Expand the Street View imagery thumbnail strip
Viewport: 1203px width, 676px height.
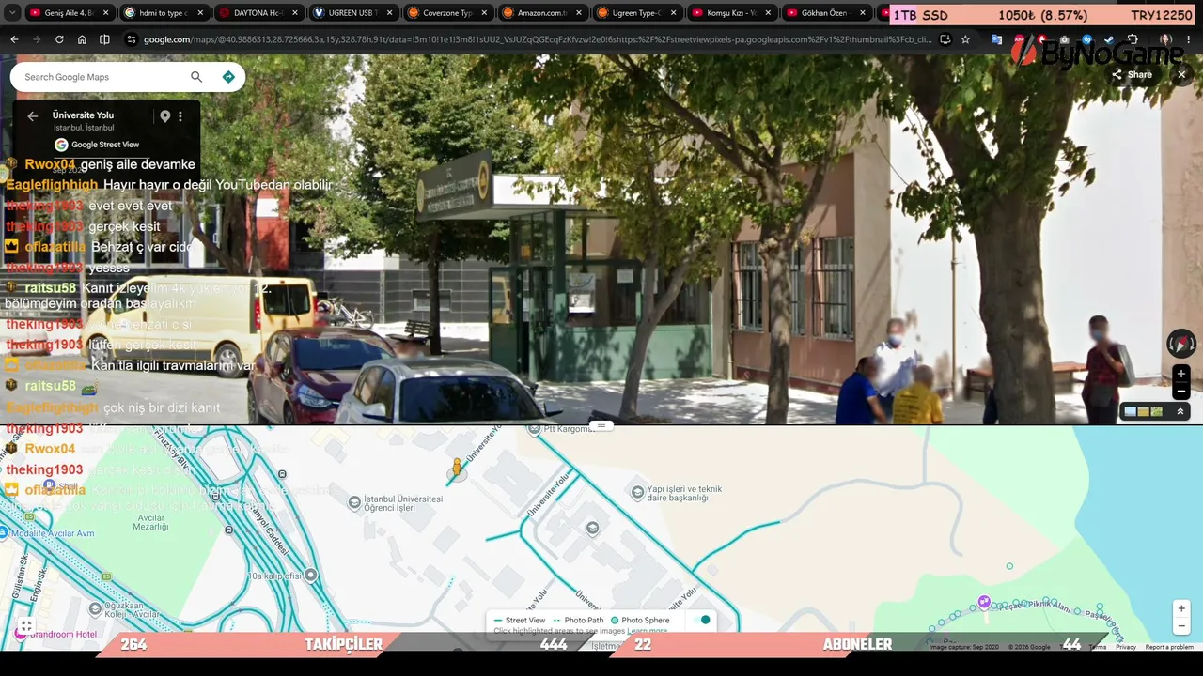1180,411
